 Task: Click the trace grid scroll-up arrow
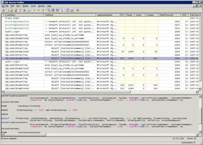click(200, 15)
